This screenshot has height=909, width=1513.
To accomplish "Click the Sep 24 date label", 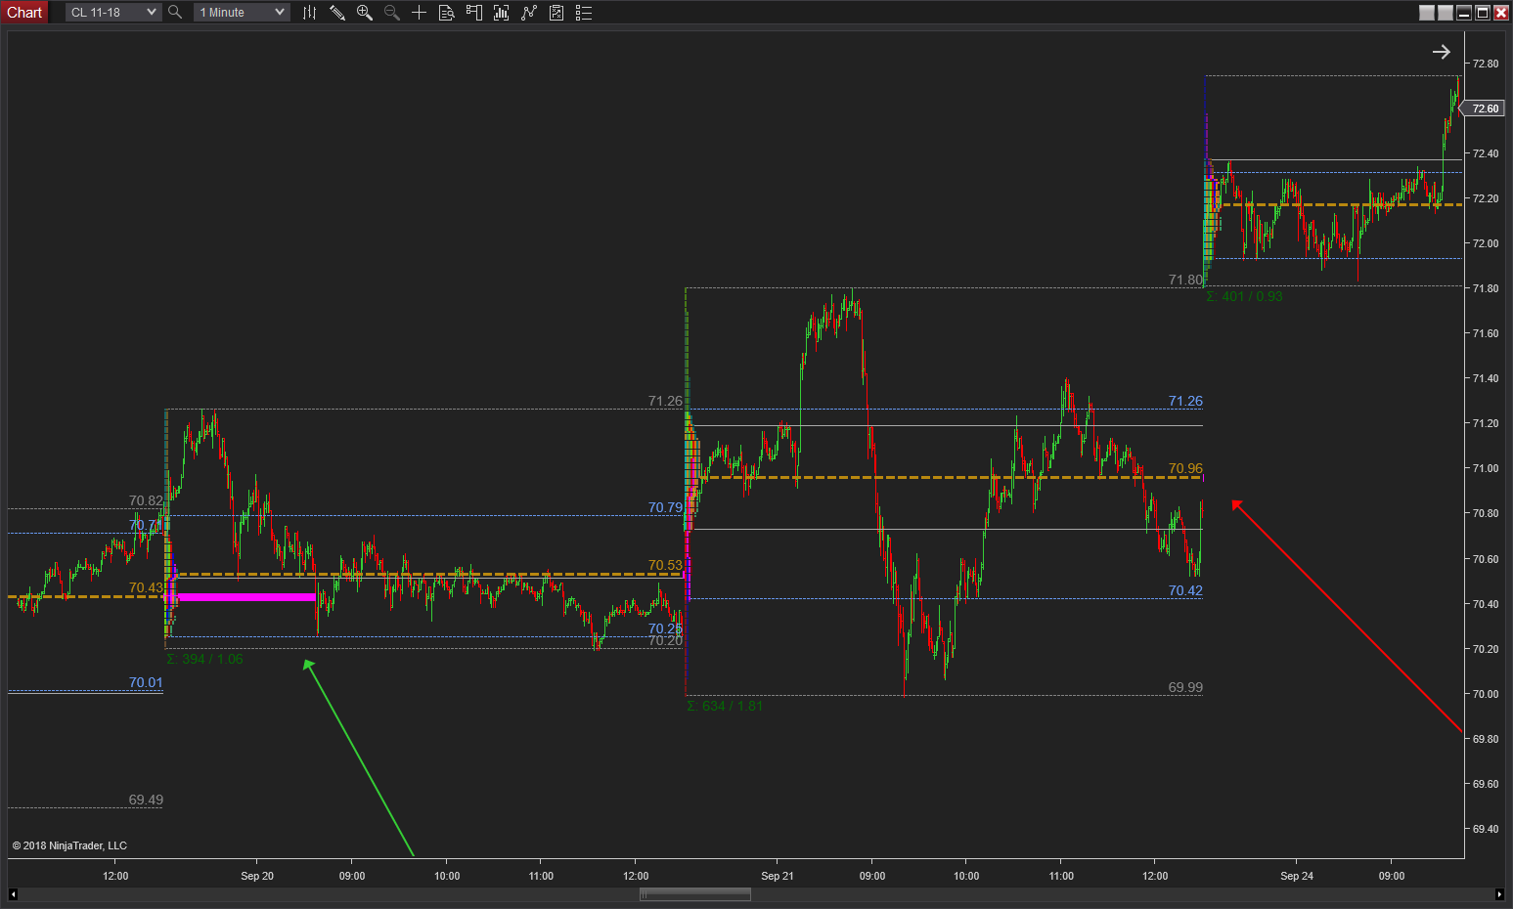I will point(1297,876).
